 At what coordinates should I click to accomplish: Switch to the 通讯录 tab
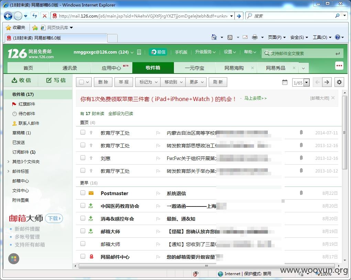(70, 68)
